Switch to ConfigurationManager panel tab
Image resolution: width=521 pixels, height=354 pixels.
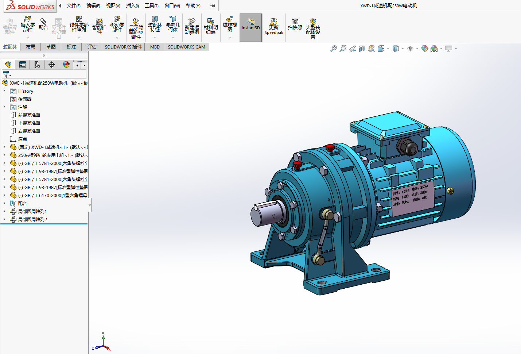[x=37, y=65]
